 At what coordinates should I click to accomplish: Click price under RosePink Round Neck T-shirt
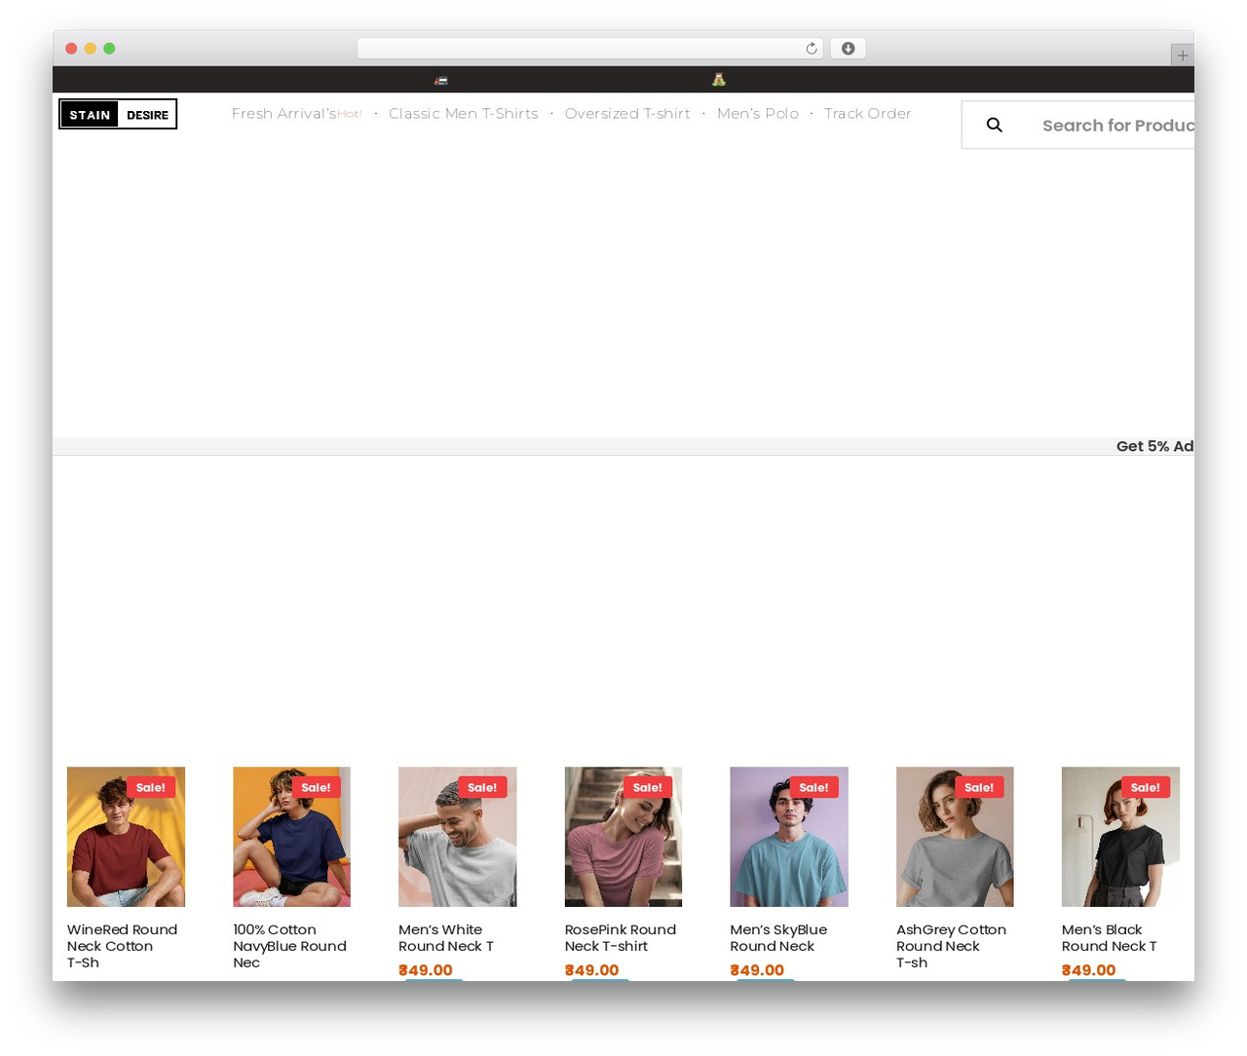[x=591, y=970]
